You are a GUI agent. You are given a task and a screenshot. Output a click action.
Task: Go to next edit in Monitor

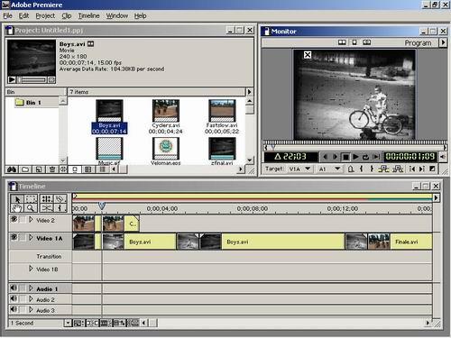tap(422, 169)
